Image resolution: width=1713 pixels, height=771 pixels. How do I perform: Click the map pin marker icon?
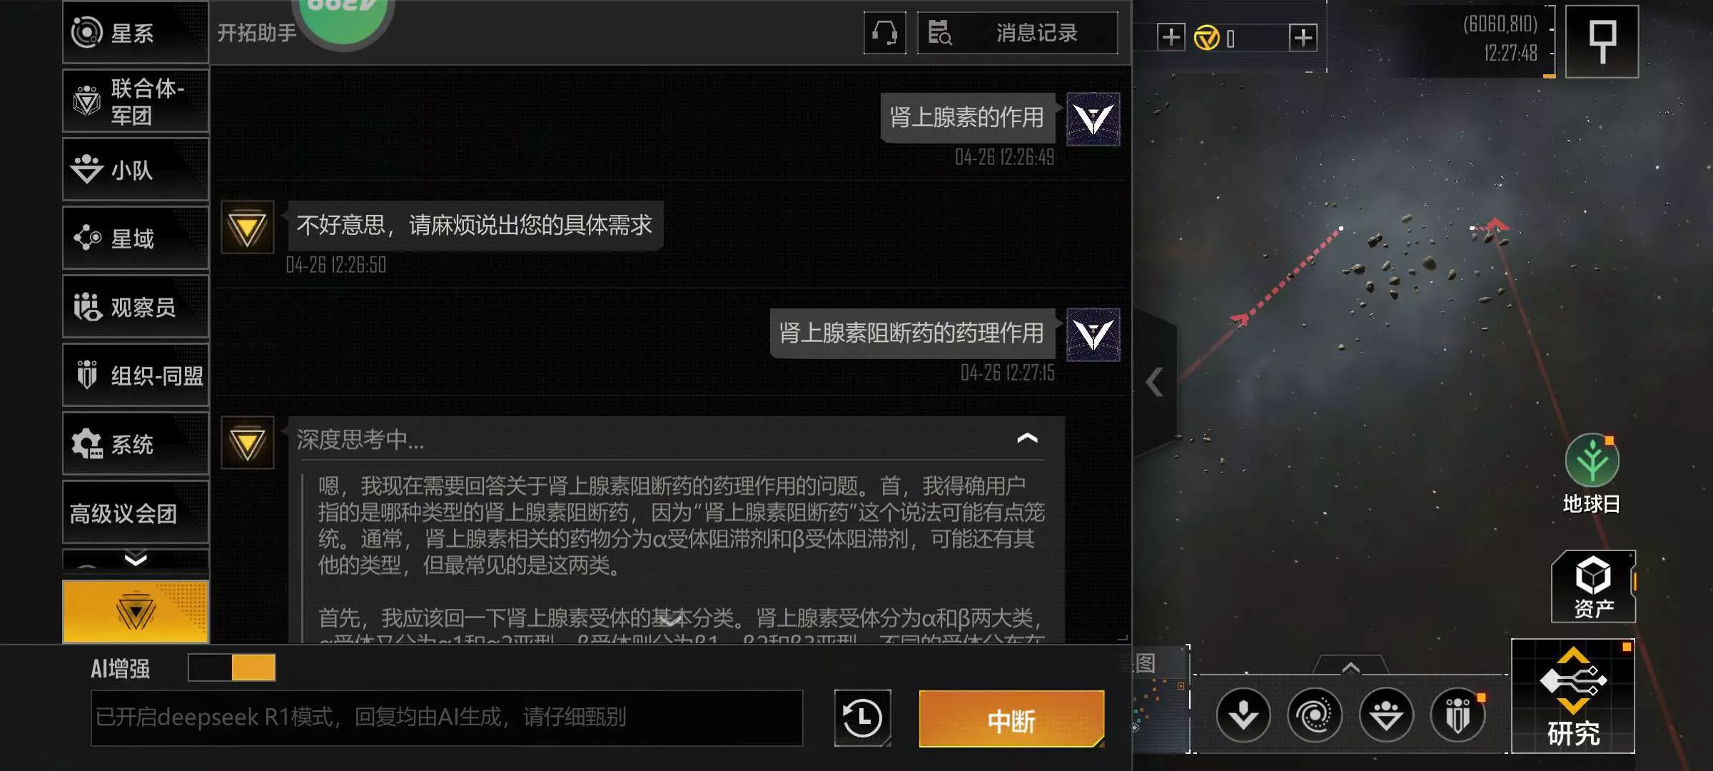point(1602,41)
